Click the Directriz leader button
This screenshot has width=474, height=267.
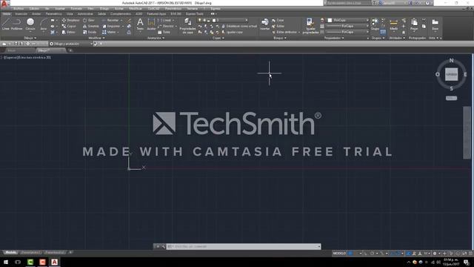point(167,27)
